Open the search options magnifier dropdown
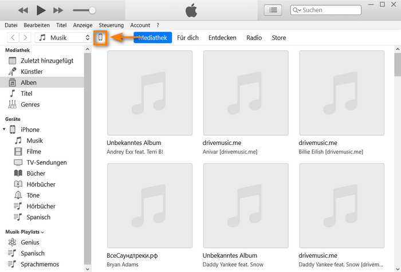401x272 pixels. pos(297,10)
